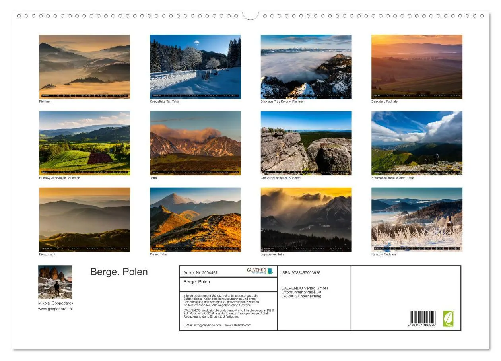Click the 'Mikolaj Gospodarek' name
This screenshot has height=361, width=501.
coord(56,303)
